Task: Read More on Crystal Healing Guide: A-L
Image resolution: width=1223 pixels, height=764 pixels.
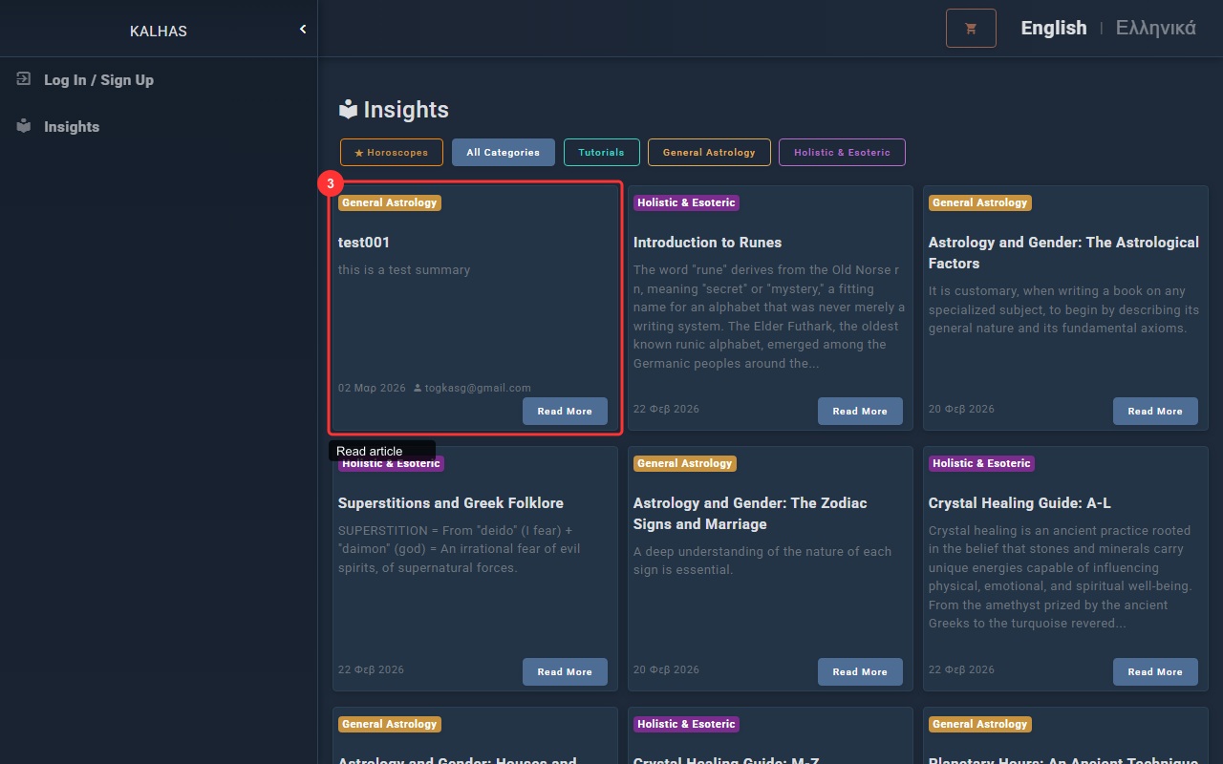Action: pyautogui.click(x=1155, y=672)
